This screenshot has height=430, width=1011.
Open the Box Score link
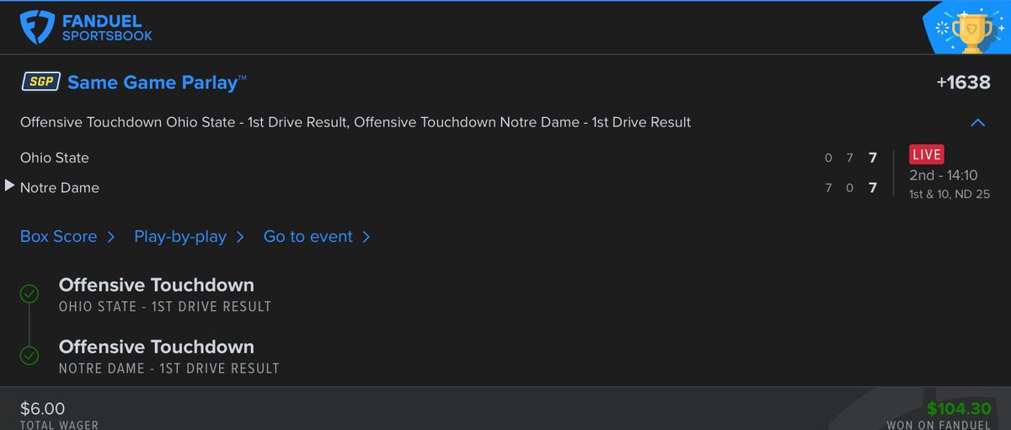point(58,237)
